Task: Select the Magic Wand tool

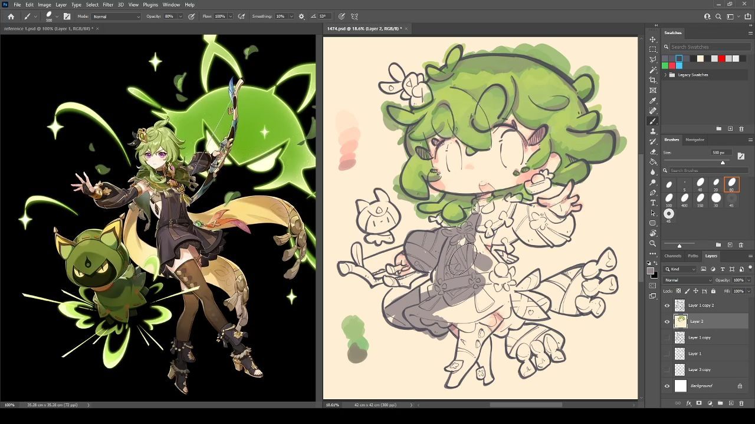Action: click(653, 70)
